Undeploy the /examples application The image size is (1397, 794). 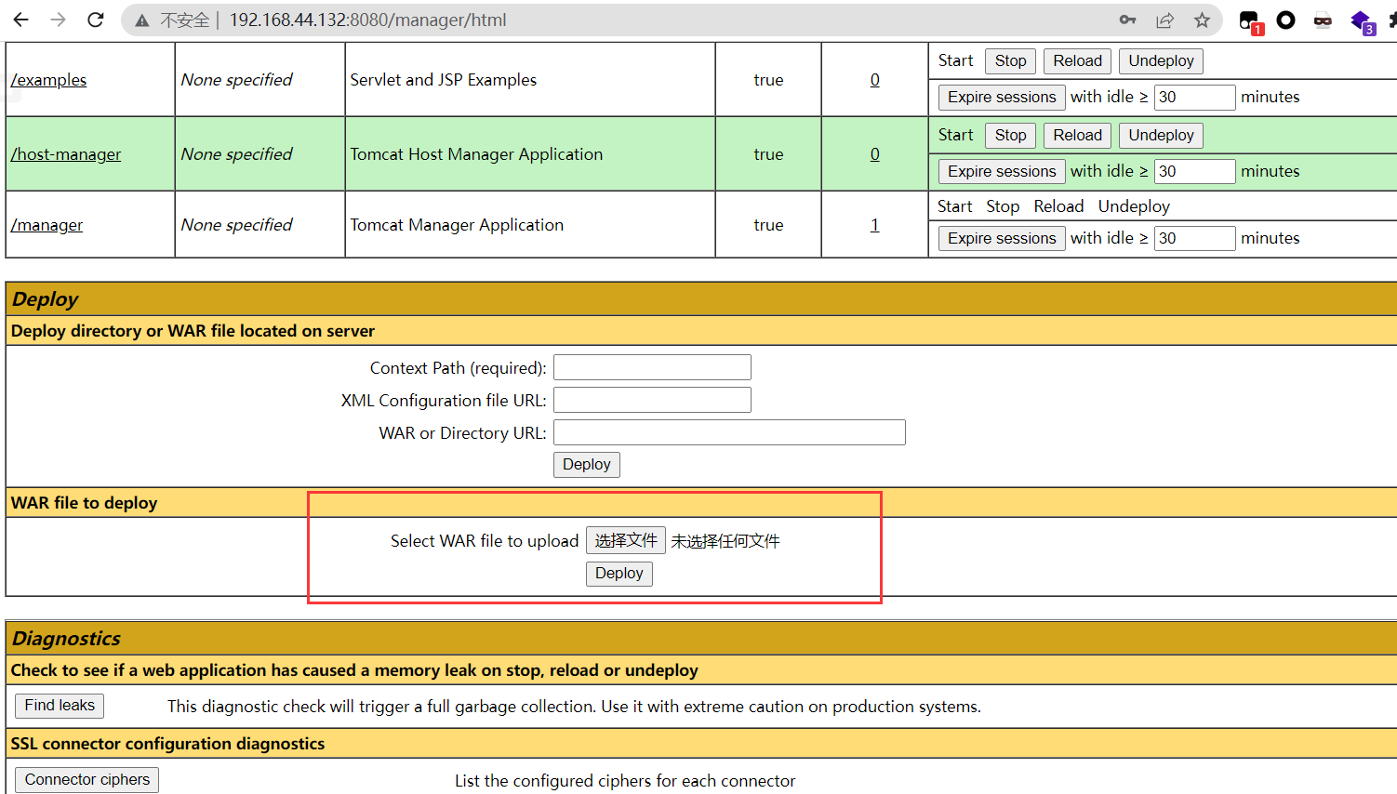pyautogui.click(x=1161, y=61)
